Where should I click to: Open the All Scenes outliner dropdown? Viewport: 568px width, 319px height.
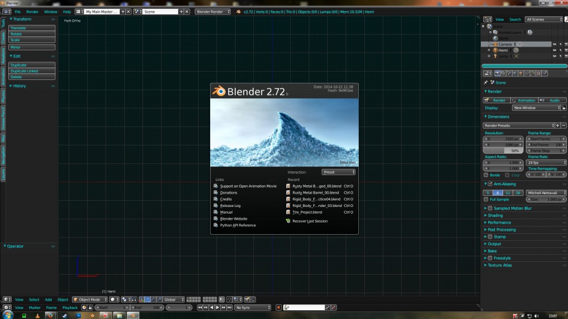pos(544,19)
